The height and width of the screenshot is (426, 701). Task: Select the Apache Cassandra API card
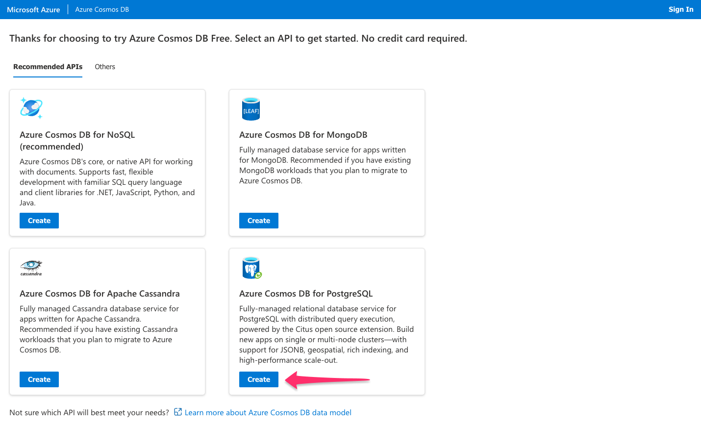107,321
